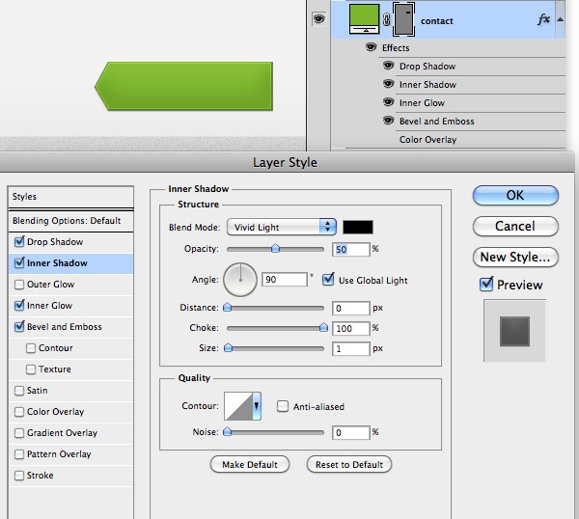Hide all Effects on contact layer

pyautogui.click(x=372, y=47)
